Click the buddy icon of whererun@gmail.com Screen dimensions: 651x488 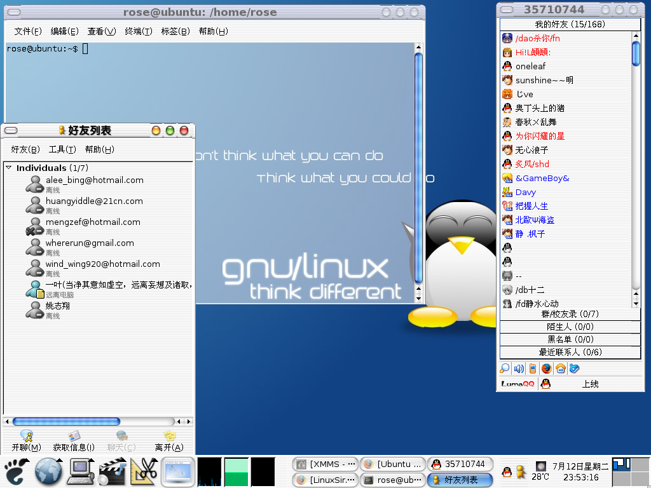34,247
